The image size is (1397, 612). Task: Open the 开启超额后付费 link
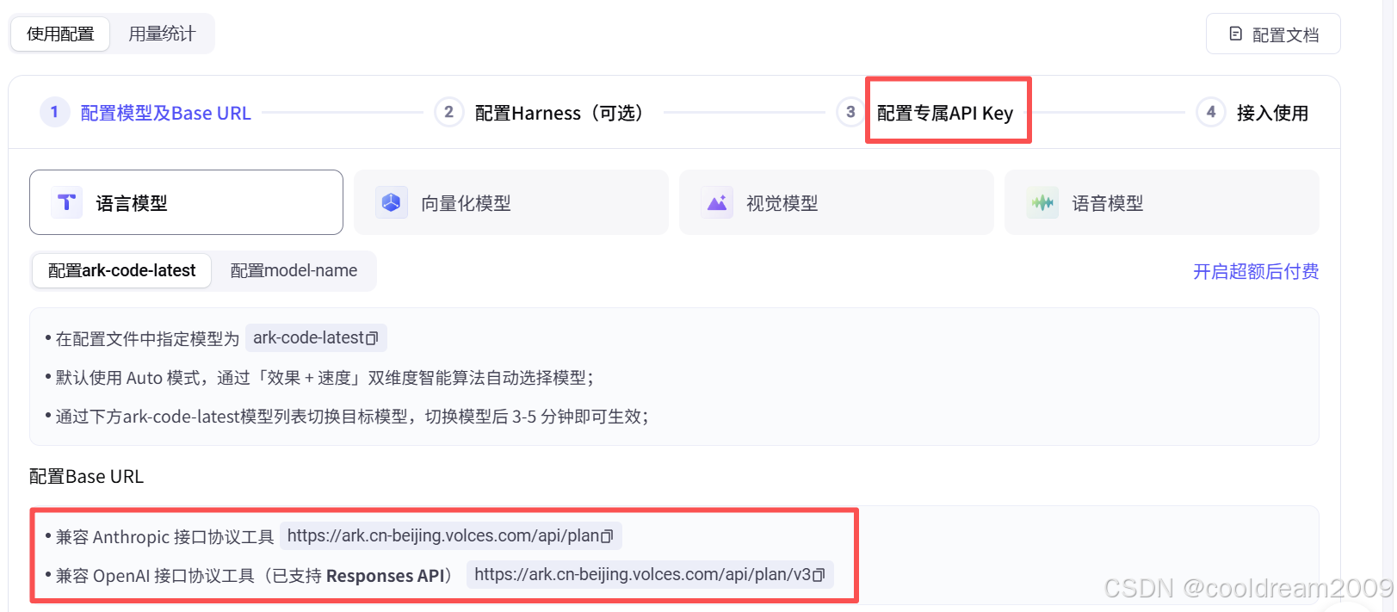click(1256, 272)
